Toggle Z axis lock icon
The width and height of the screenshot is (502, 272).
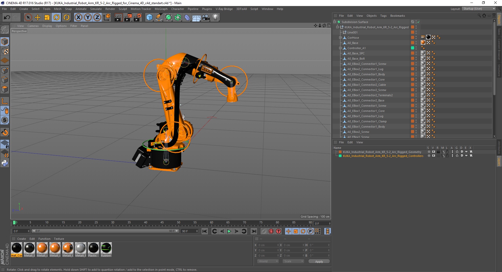pos(97,18)
